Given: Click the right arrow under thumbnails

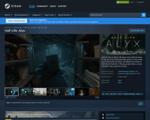Looking at the screenshot, I should (x=97, y=97).
